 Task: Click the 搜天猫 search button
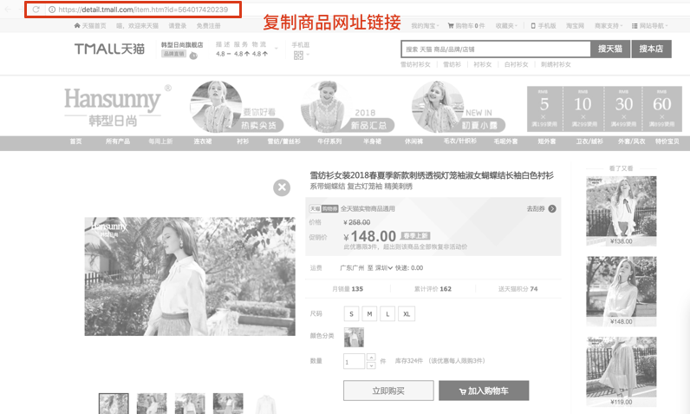pos(610,49)
